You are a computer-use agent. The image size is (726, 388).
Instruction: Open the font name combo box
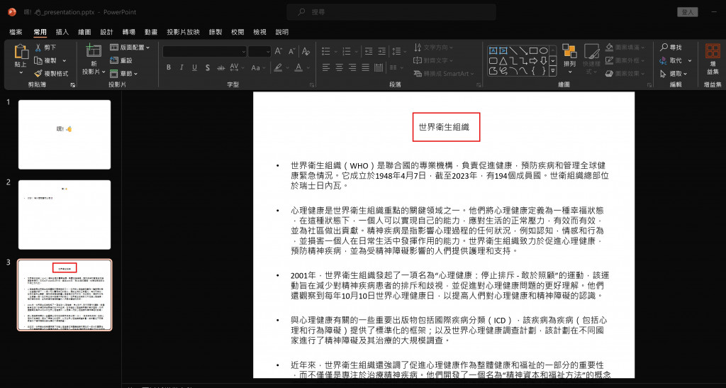tap(204, 51)
